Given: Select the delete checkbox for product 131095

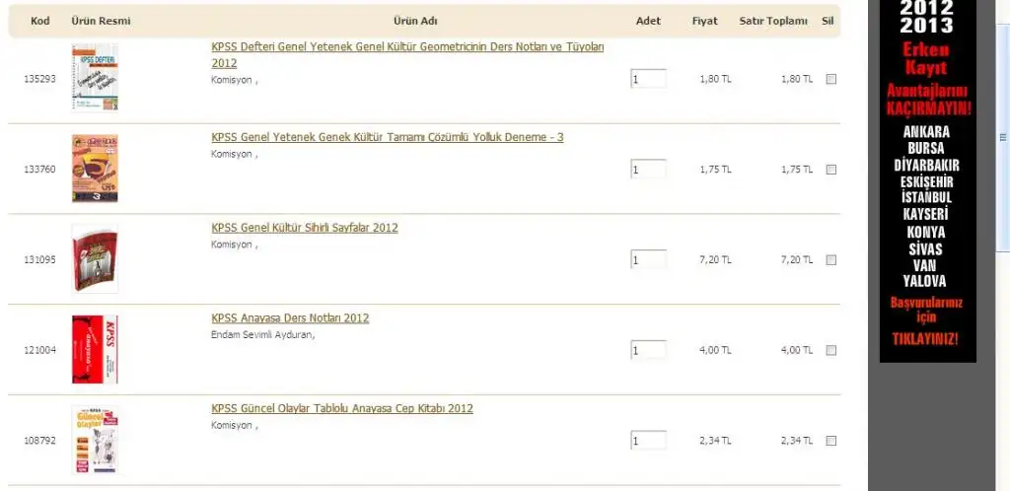Looking at the screenshot, I should (x=830, y=260).
